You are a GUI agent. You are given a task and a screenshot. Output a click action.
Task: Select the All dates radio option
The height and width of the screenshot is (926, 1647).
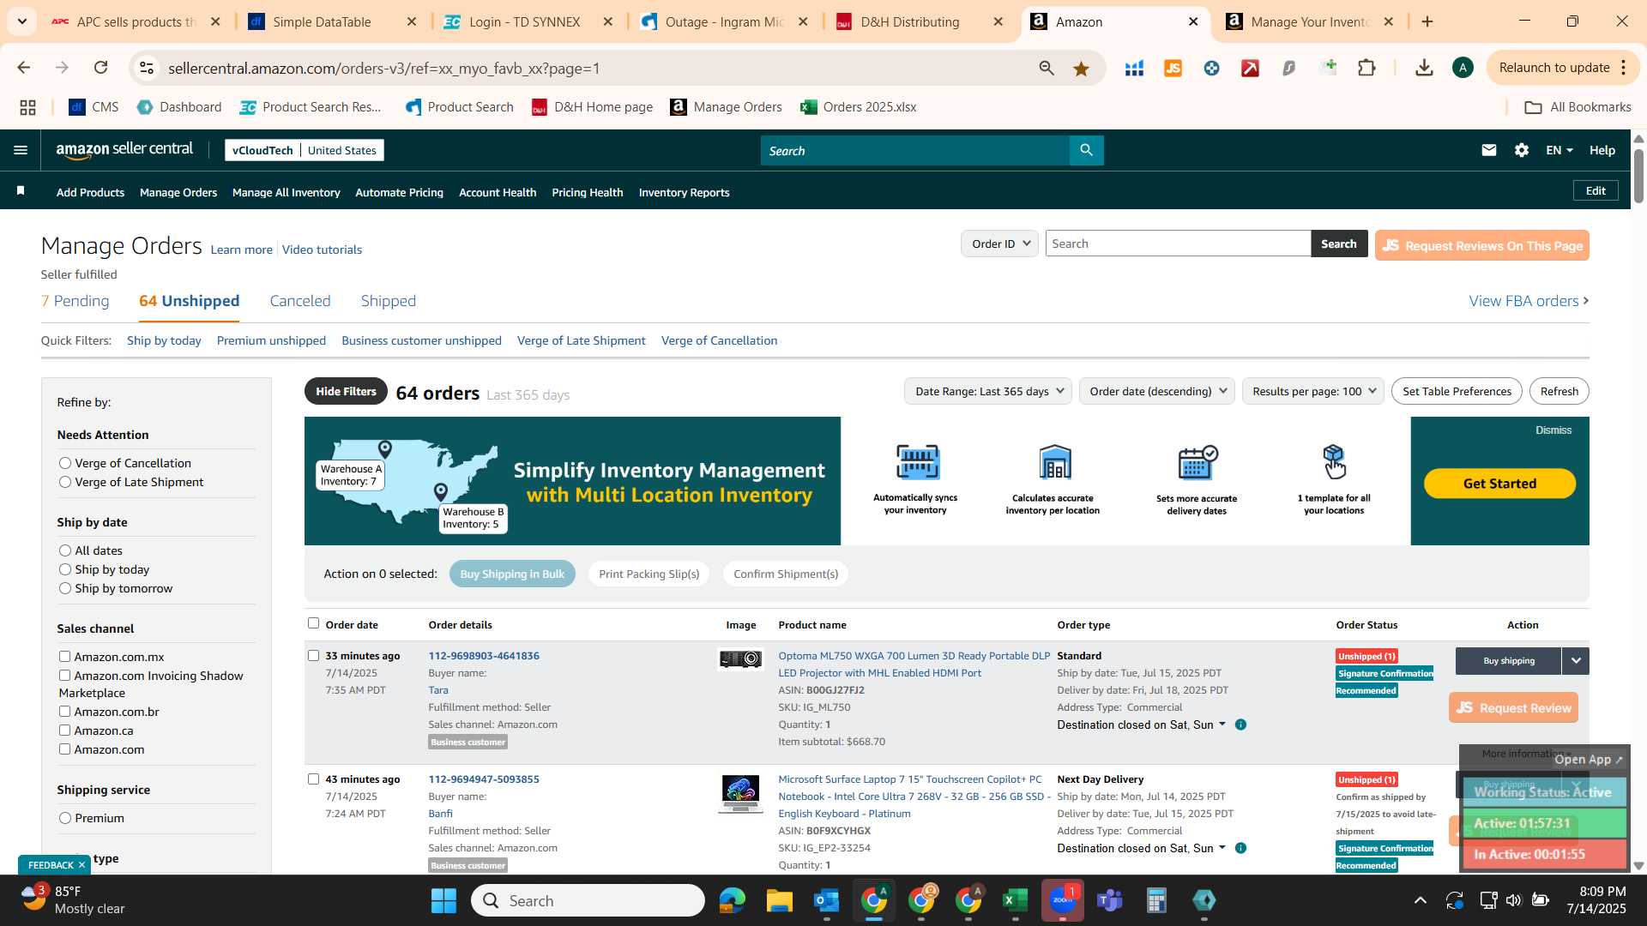pyautogui.click(x=65, y=550)
